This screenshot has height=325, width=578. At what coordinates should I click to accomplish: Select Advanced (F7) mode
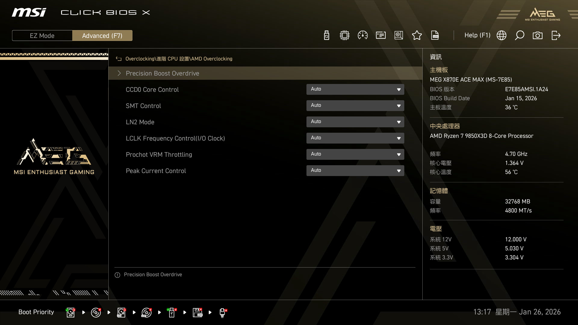pos(102,36)
